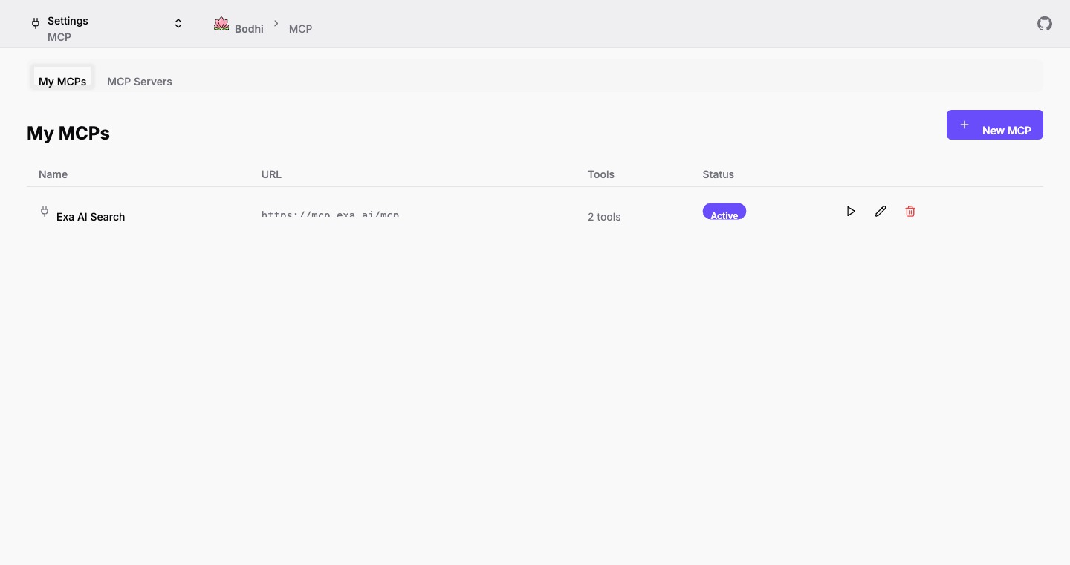
Task: Open the Settings MCP navigation dropdown label
Action: point(68,28)
